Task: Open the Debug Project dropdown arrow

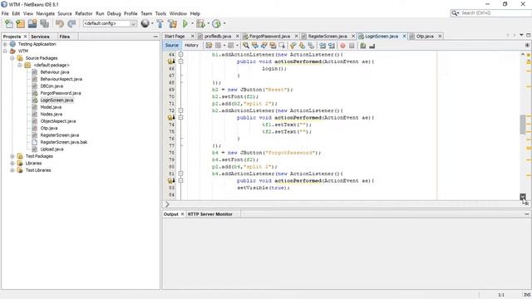Action: (208, 23)
